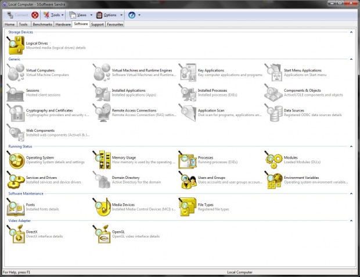
Task: Click 'Mounted media (logical drives) details' text
Action: pos(56,48)
